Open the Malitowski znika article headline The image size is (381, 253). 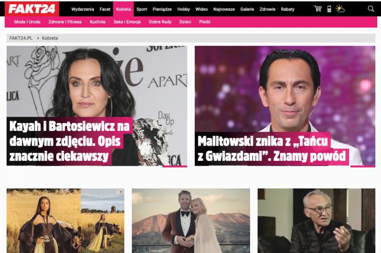point(271,149)
